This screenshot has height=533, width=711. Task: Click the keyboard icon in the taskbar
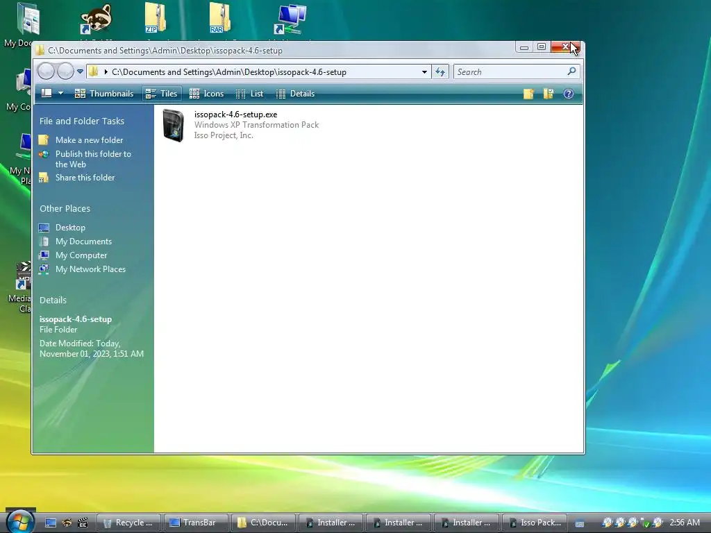coord(580,523)
